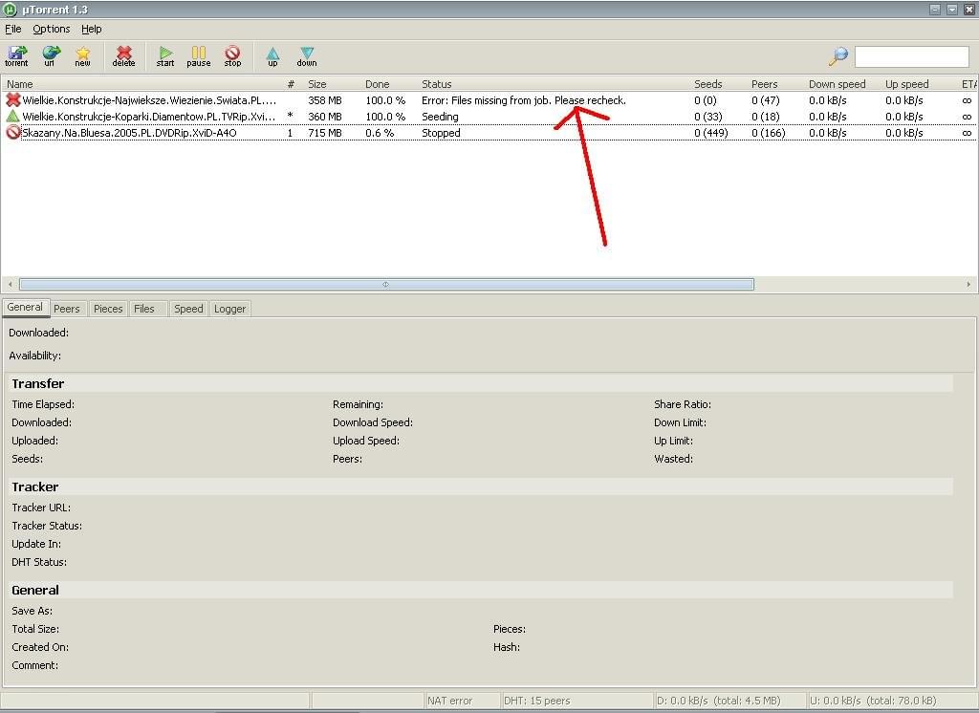Click the Add Torrent toolbar icon
The image size is (979, 713).
(17, 55)
